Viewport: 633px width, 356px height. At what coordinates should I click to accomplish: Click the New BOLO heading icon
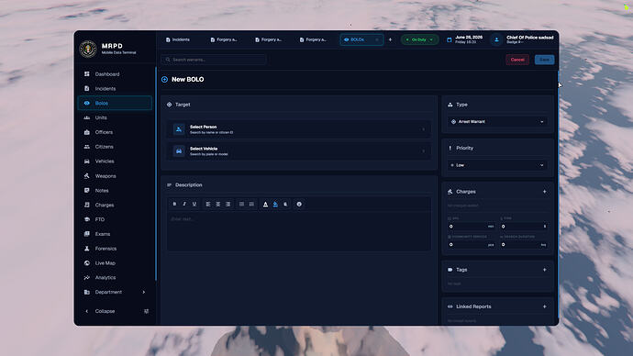[x=165, y=80]
